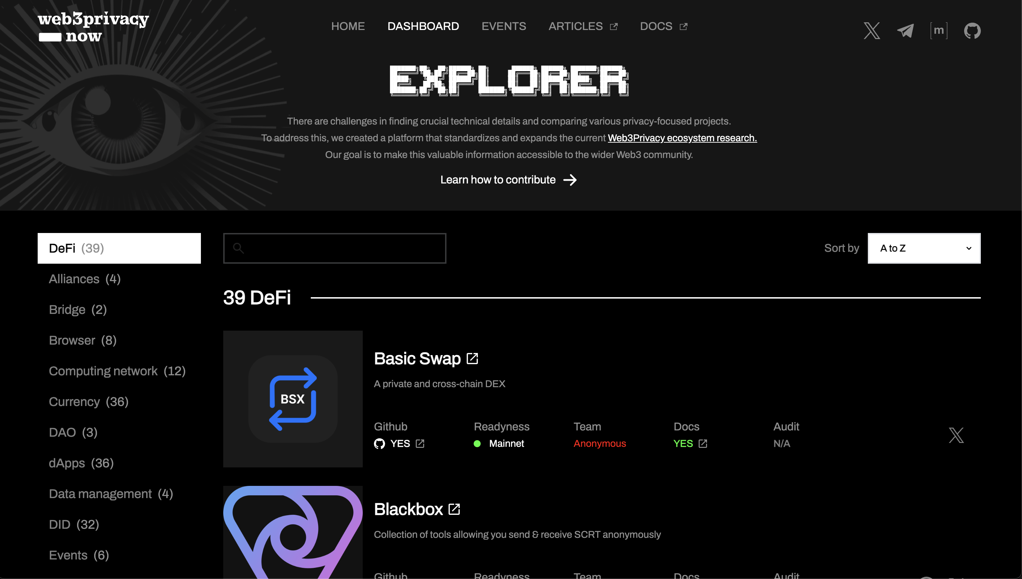Click the Audit N/A value
This screenshot has width=1022, height=579.
pyautogui.click(x=781, y=443)
